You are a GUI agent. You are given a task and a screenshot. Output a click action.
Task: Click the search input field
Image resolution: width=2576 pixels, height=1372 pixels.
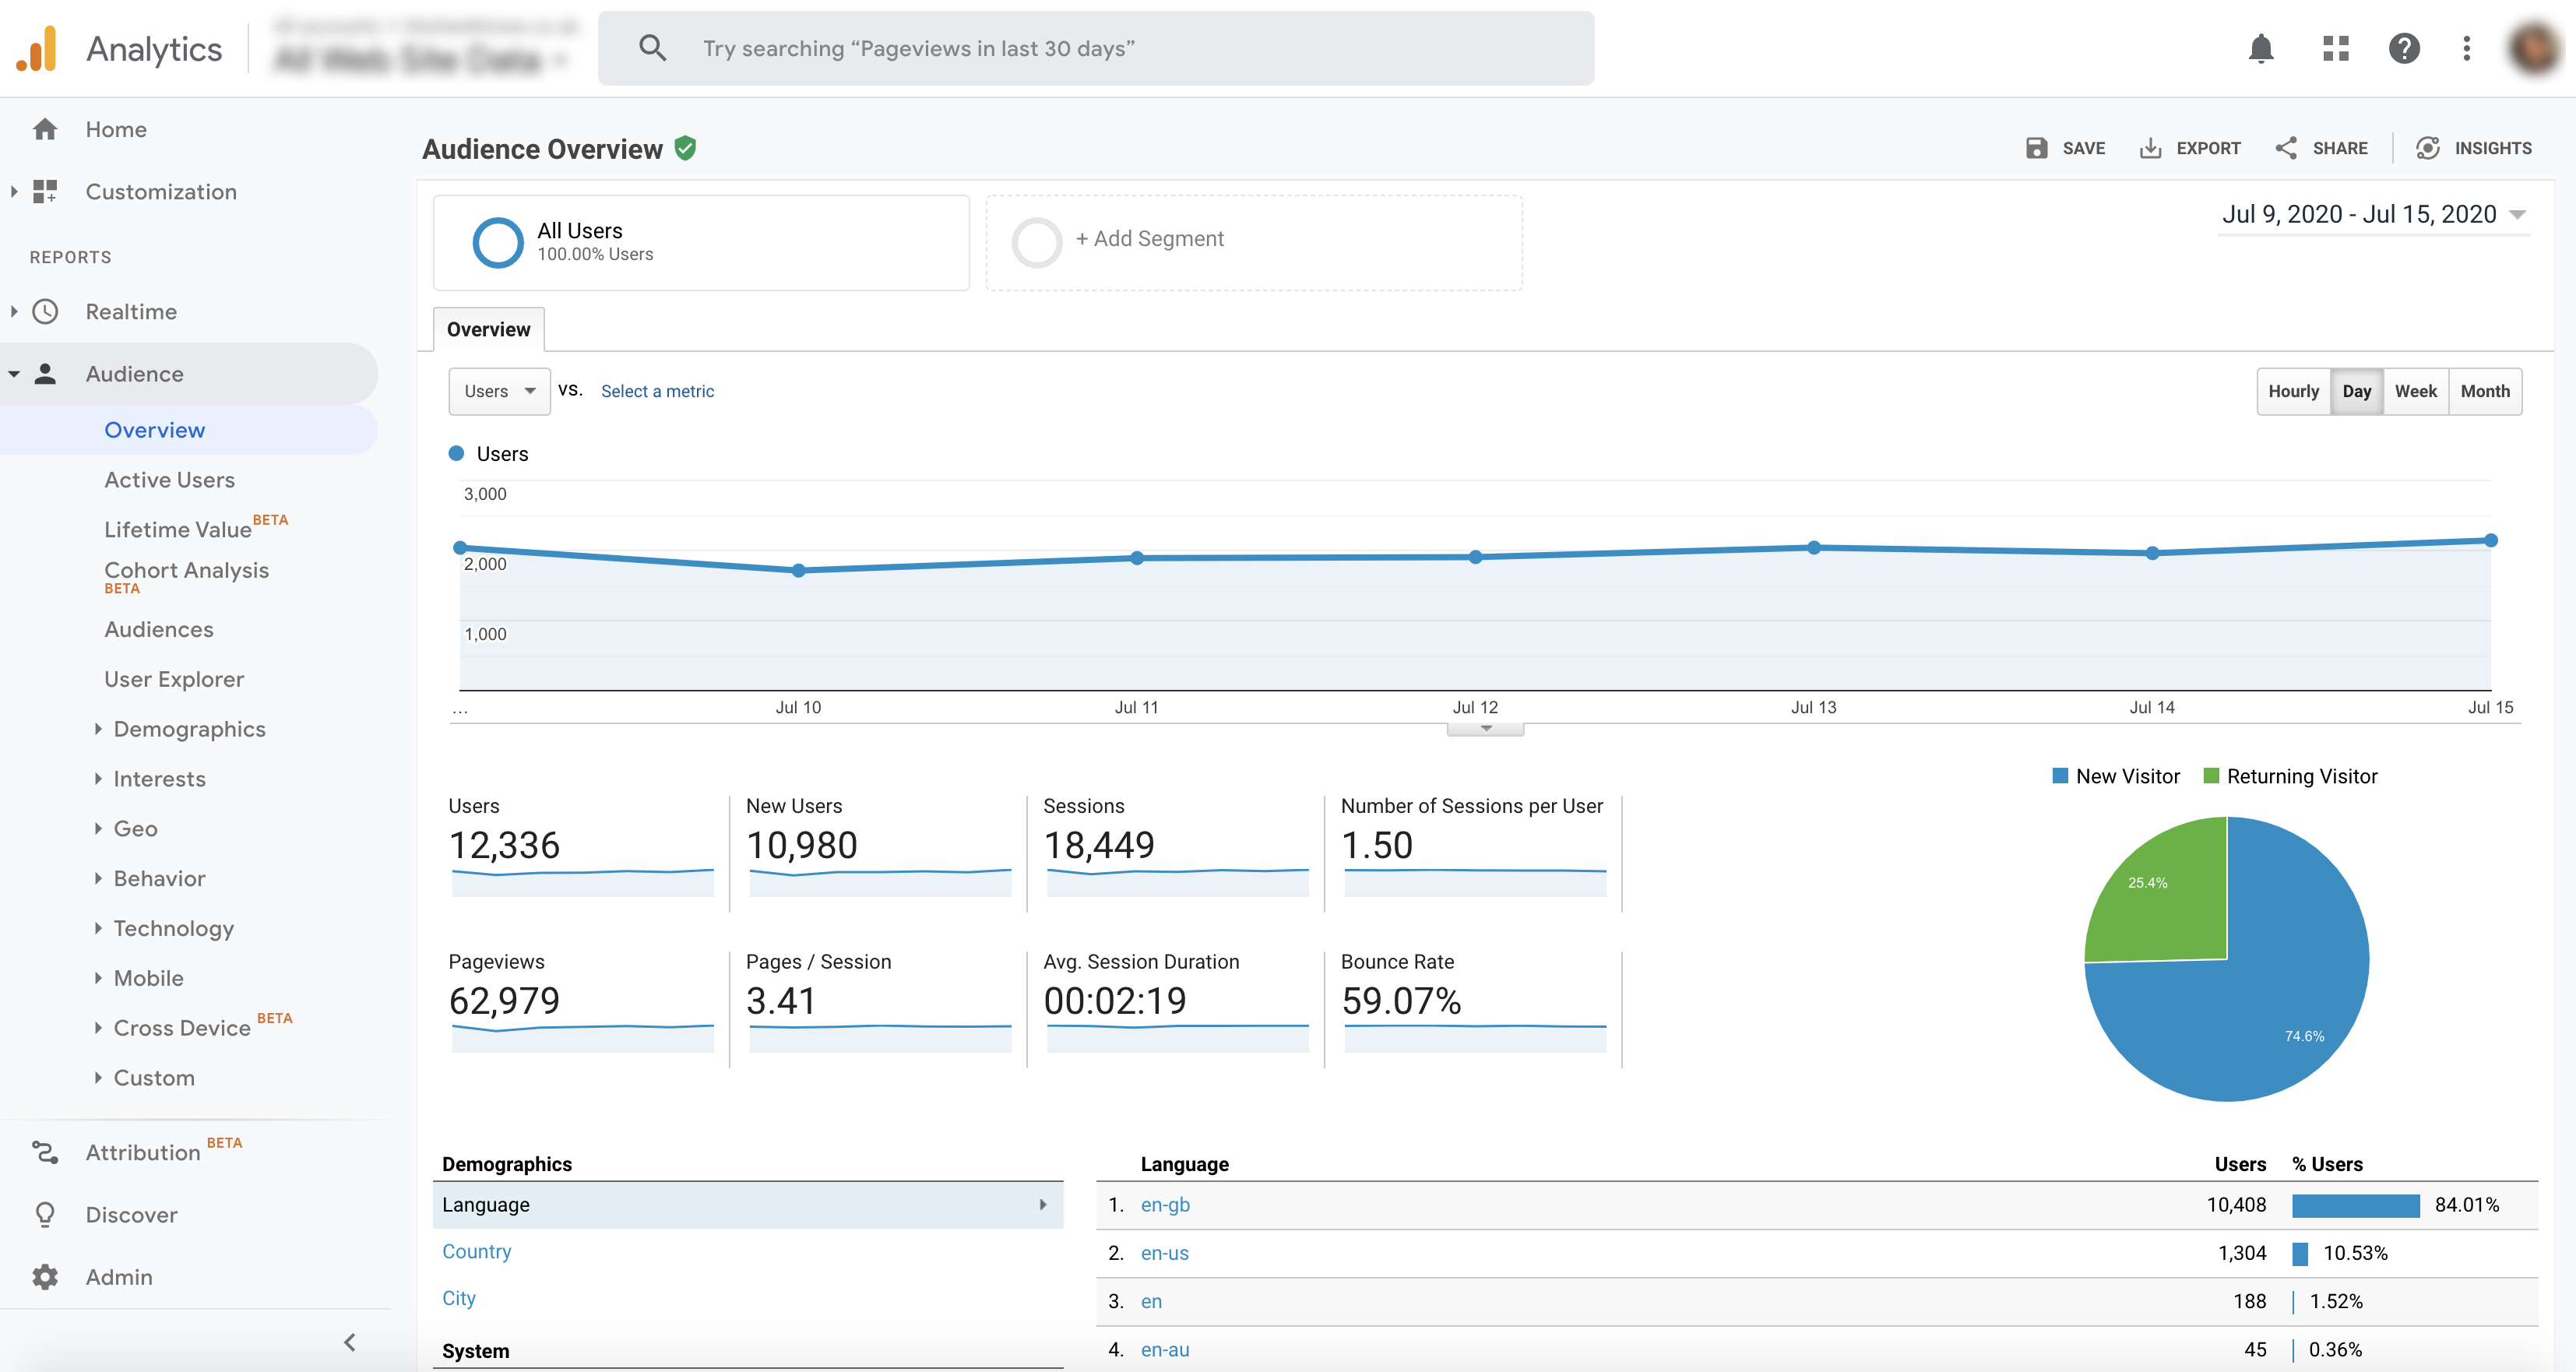[1096, 46]
